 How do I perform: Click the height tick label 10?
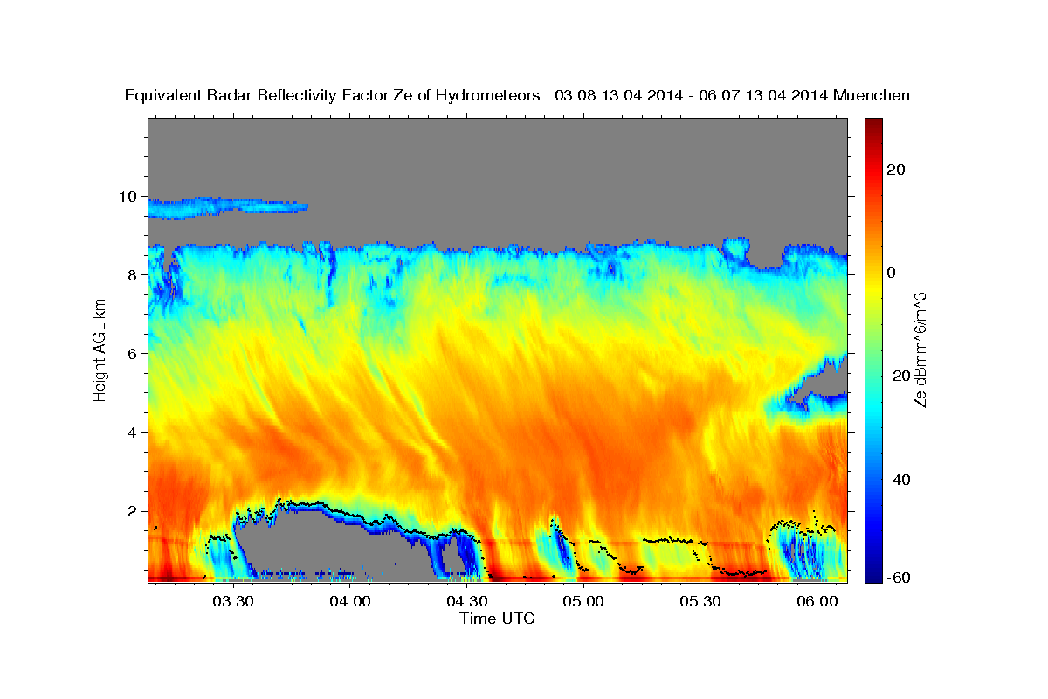[x=130, y=197]
